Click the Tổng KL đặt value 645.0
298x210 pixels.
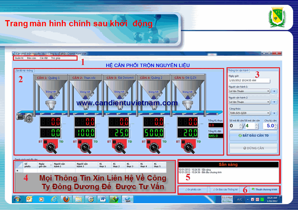(216, 136)
